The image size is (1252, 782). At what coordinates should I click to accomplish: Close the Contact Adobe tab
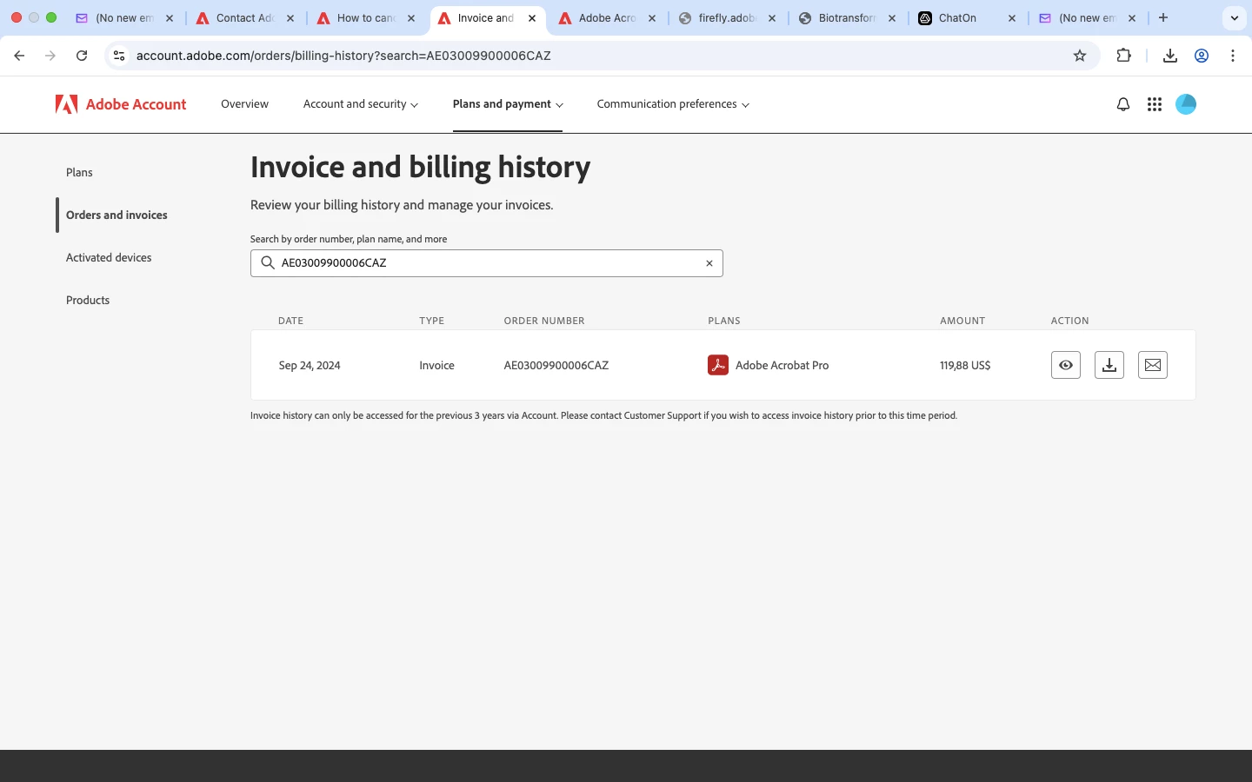(x=290, y=18)
